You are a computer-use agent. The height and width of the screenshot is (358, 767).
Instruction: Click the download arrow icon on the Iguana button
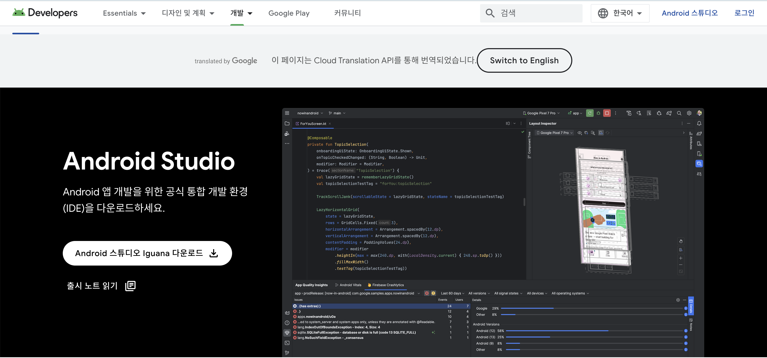213,253
